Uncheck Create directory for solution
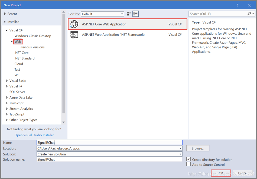Screen dimensions: 257x179 (188, 159)
